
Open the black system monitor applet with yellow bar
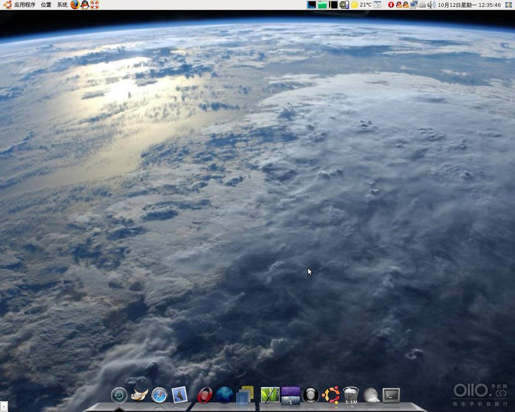(334, 5)
